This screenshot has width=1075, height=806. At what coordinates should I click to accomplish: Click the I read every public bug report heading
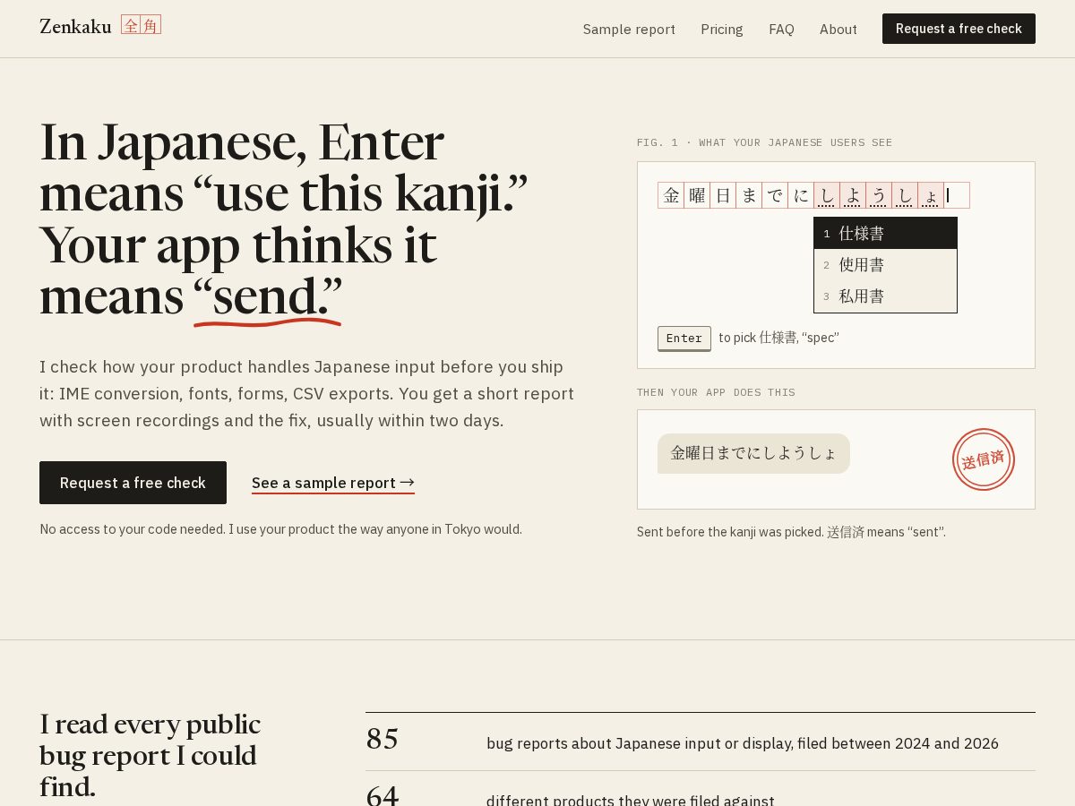coord(150,755)
